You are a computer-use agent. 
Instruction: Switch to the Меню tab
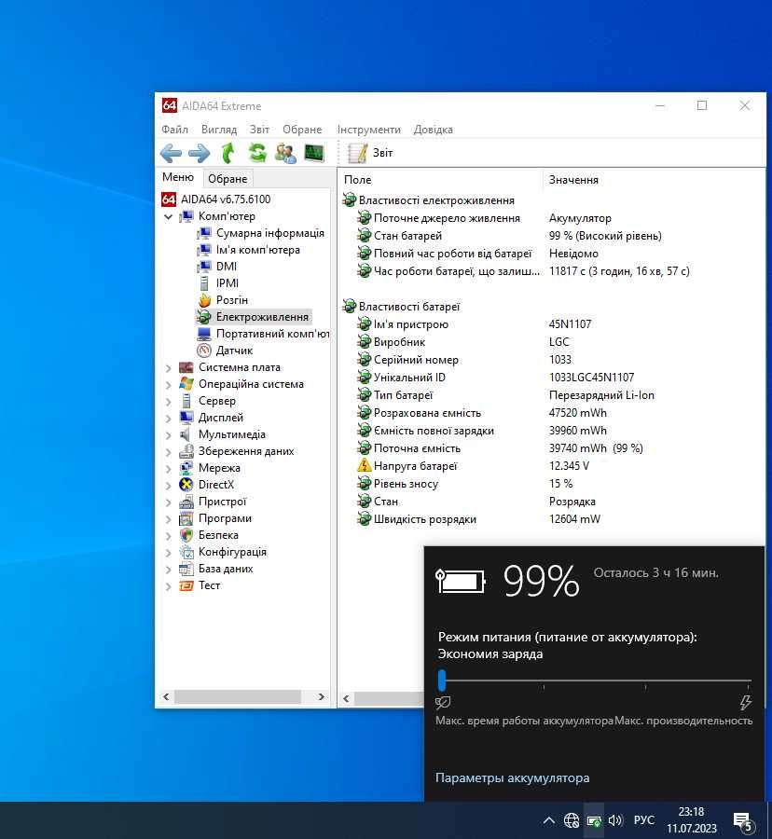(x=178, y=177)
